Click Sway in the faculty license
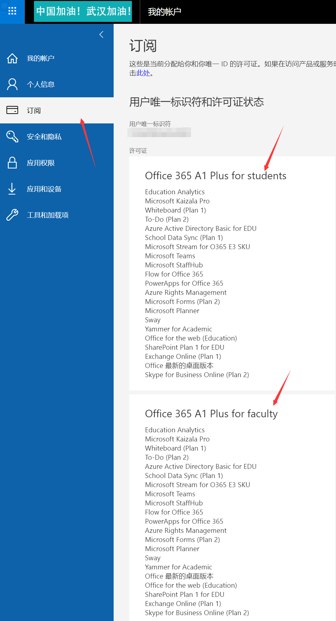 (x=153, y=558)
